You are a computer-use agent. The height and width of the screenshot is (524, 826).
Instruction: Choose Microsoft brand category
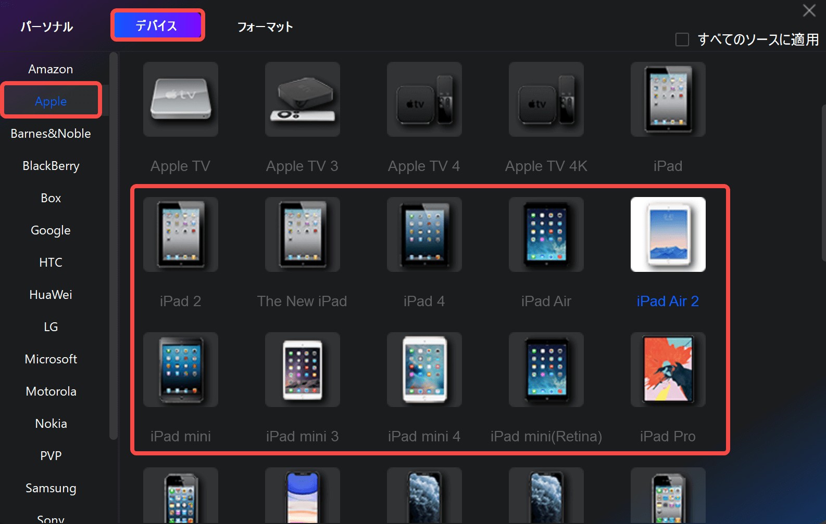tap(51, 359)
